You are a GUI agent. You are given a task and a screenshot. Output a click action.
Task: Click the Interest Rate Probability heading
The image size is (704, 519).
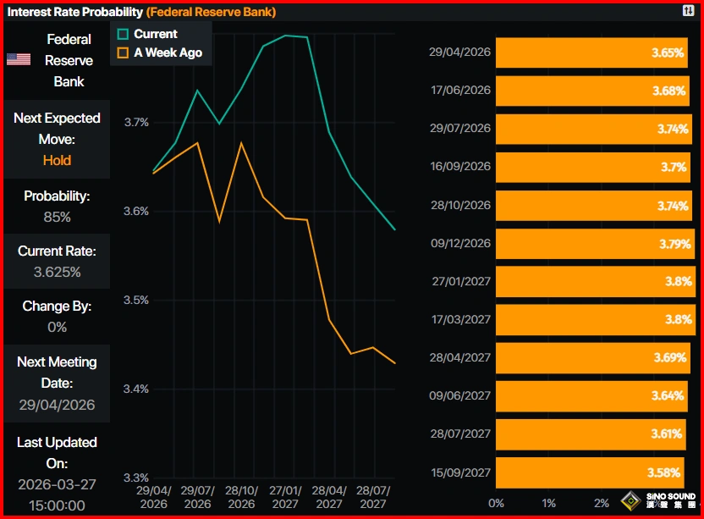click(x=75, y=12)
